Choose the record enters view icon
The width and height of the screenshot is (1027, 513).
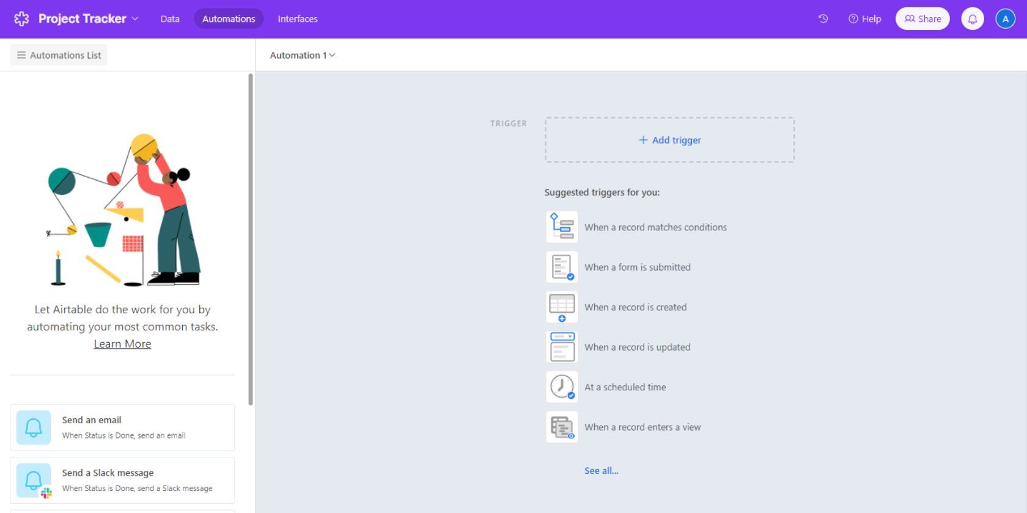coord(562,427)
